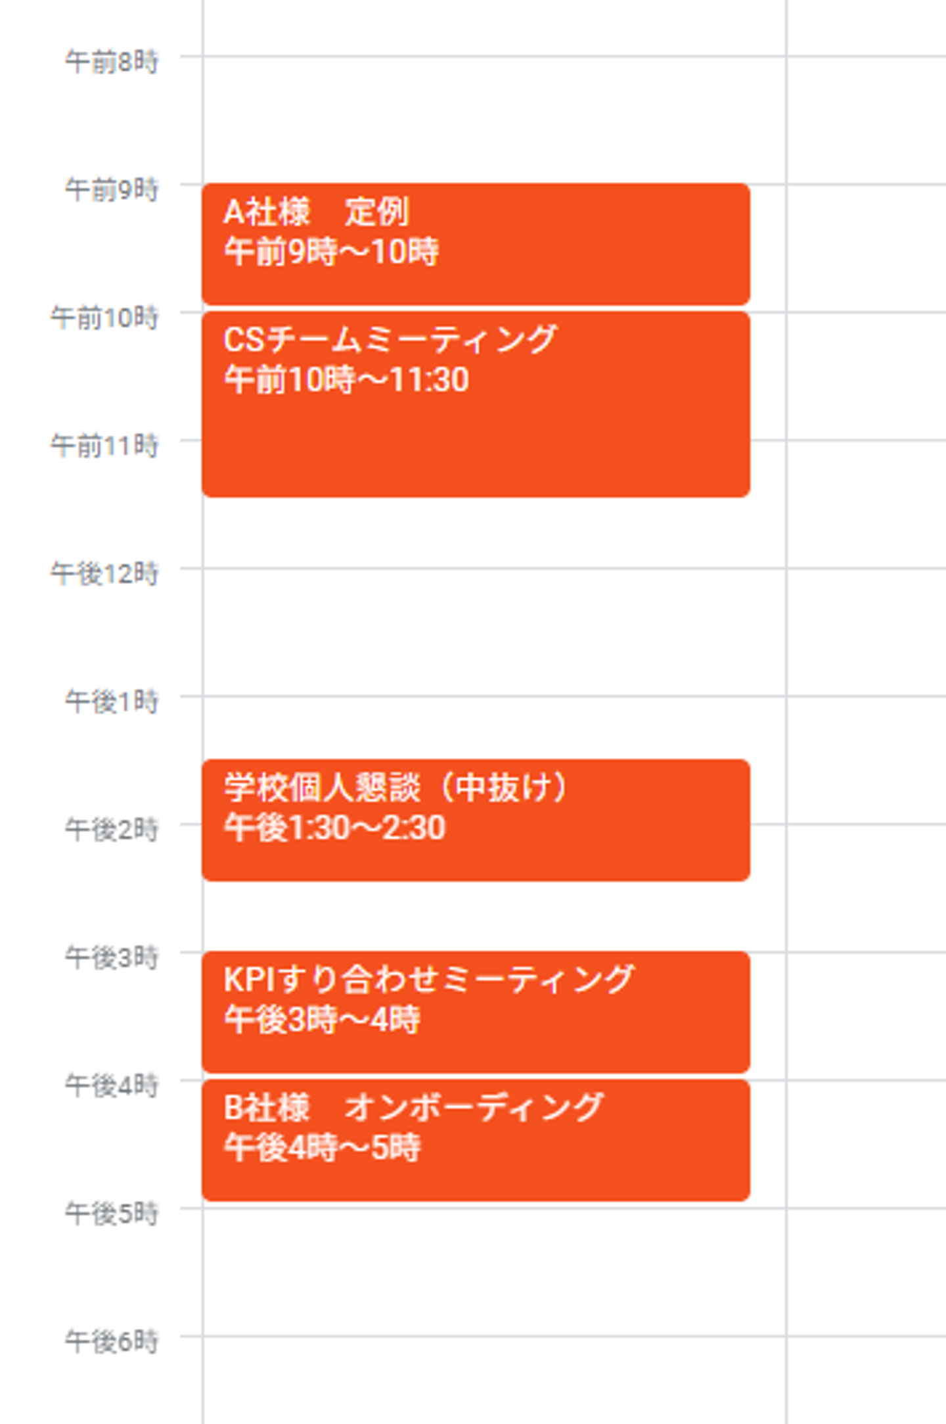
Task: Open the CSチームミーティング event
Action: coord(476,404)
